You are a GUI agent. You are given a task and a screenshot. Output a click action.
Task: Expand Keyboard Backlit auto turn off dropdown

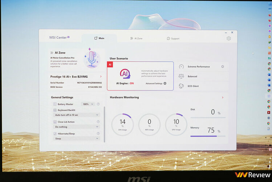[x=76, y=115]
